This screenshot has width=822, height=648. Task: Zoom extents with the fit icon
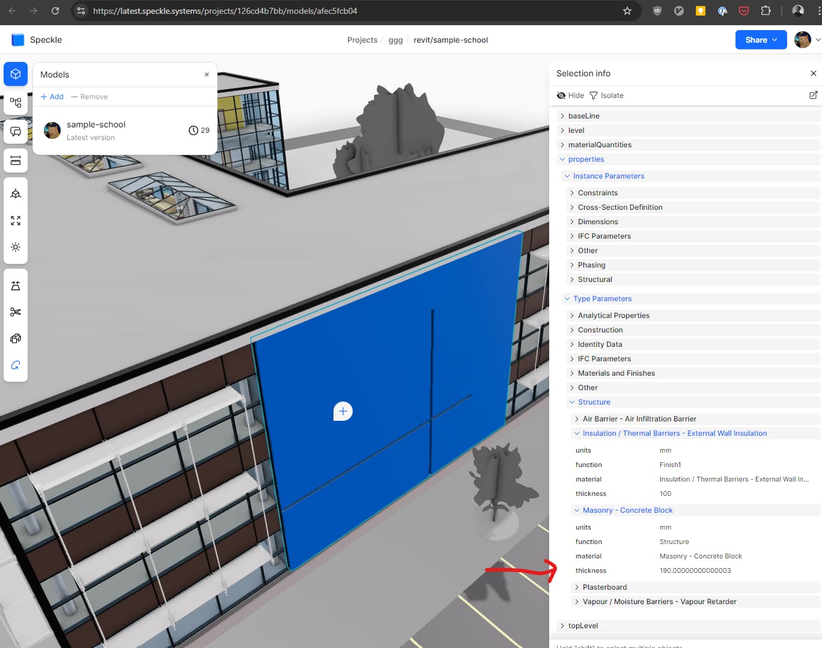[x=16, y=221]
